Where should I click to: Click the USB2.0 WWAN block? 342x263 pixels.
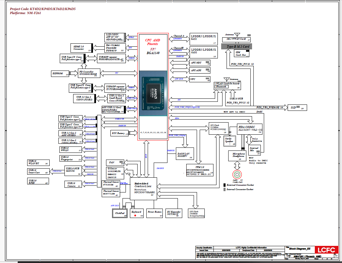[71, 149]
